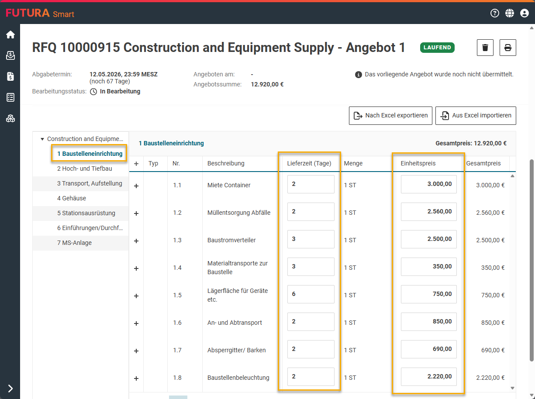Open the language globe icon
Image resolution: width=535 pixels, height=399 pixels.
(x=509, y=13)
